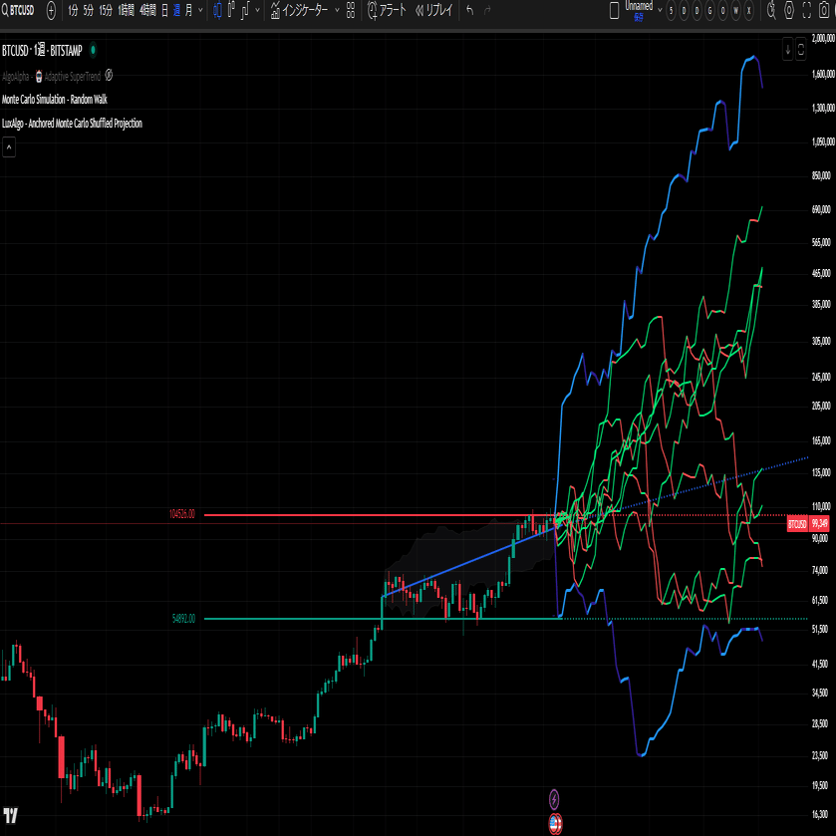836x836 pixels.
Task: Click the 16,300 price scale label
Action: (820, 815)
